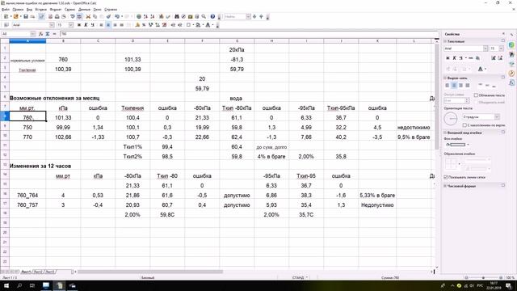Open the Navigator toolbar icon
Viewport: 517px width, 291px height.
[183, 16]
